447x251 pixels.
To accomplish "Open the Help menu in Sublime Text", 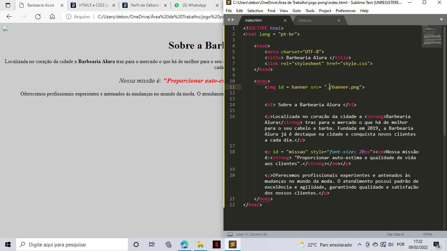I will click(x=364, y=10).
